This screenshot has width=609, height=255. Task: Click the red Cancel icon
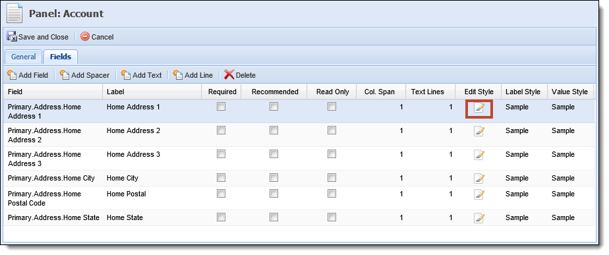click(84, 36)
